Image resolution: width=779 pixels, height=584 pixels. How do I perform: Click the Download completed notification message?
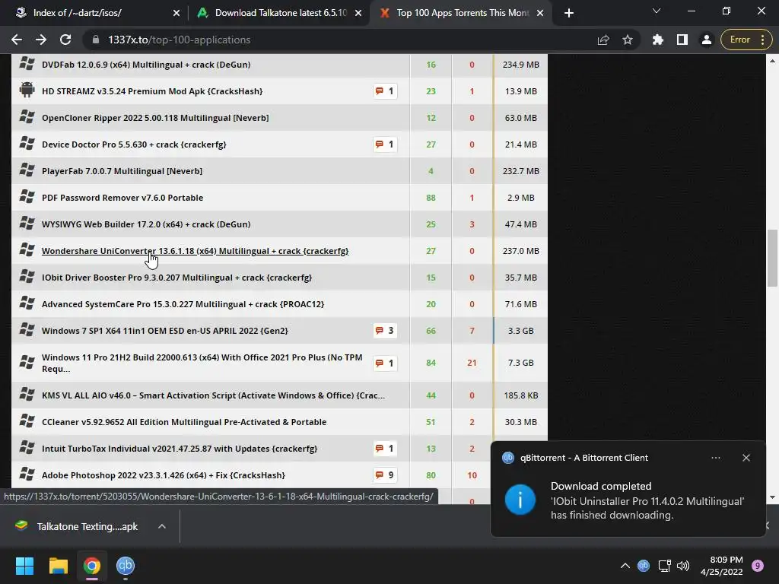[647, 500]
